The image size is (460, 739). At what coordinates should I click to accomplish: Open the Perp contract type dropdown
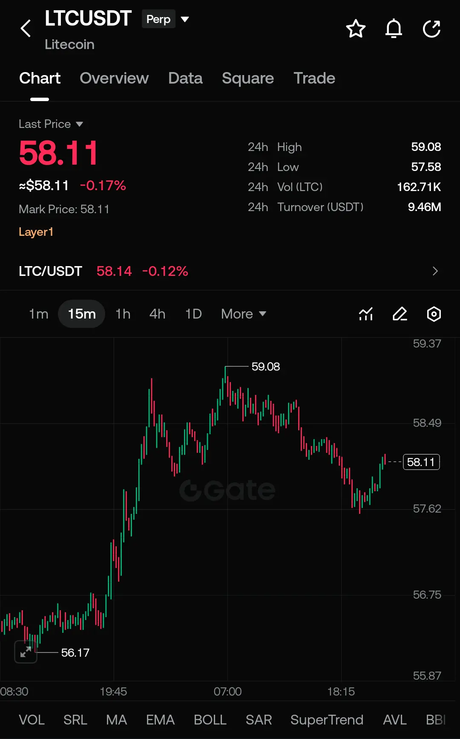pyautogui.click(x=165, y=19)
